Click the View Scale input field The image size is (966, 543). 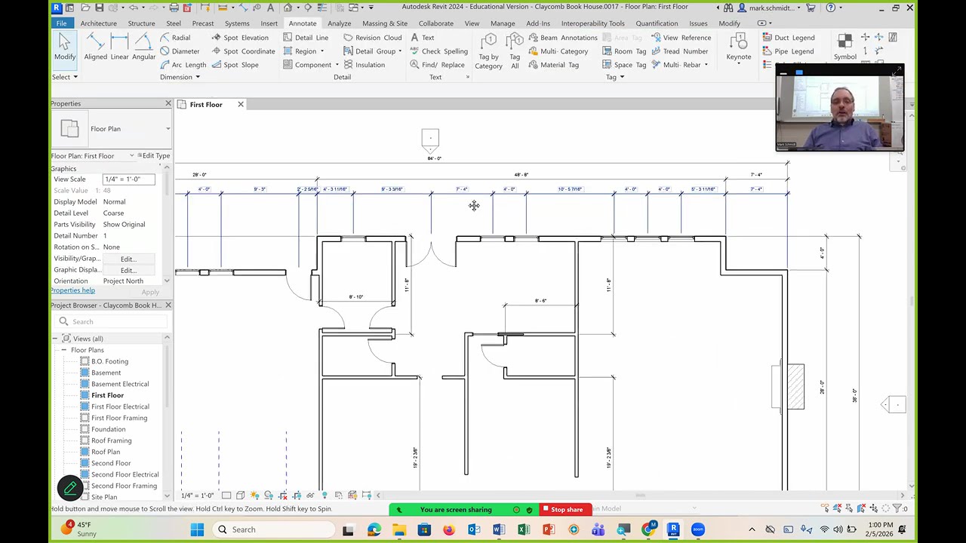click(129, 179)
